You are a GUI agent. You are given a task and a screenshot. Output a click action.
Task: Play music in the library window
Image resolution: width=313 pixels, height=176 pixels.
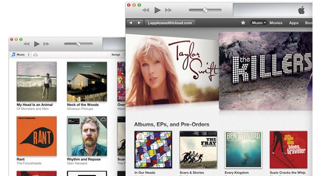tap(37, 44)
